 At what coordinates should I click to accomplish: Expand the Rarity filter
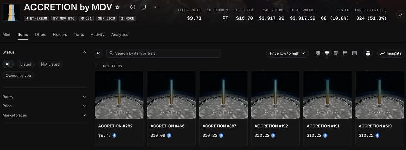point(44,97)
